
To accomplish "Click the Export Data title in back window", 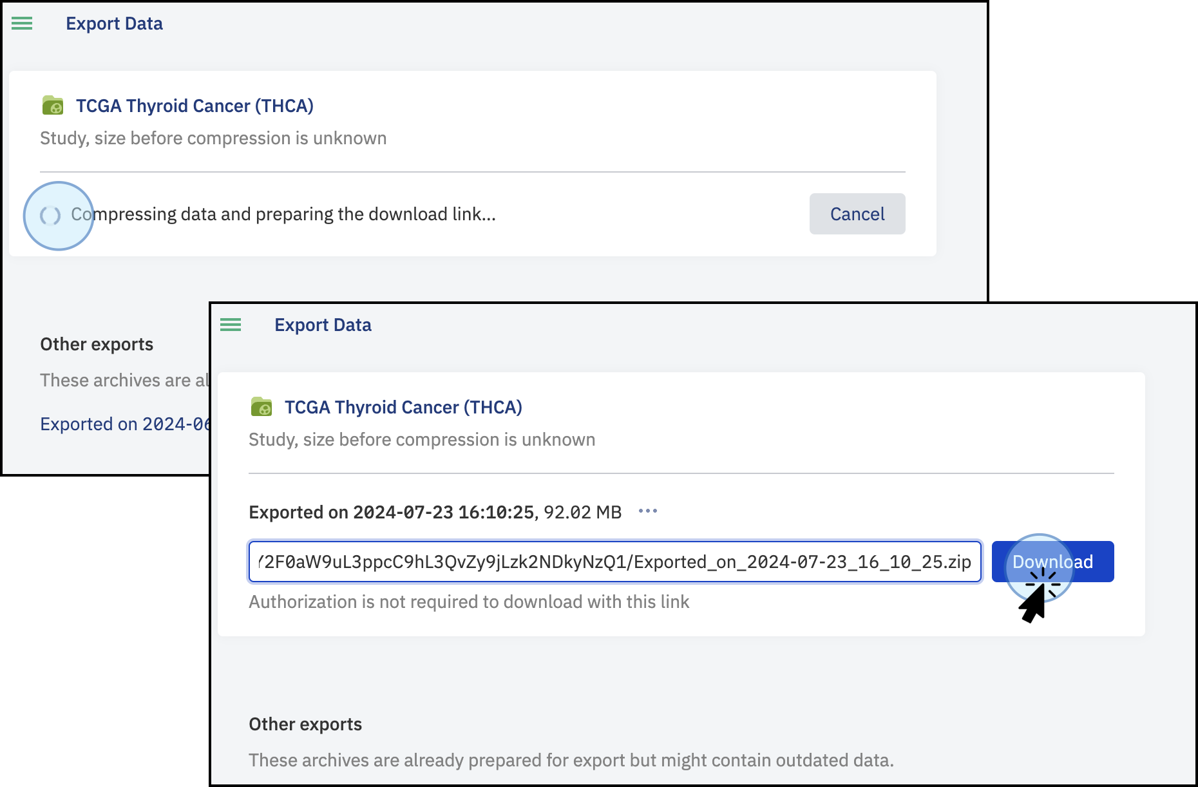I will [114, 24].
